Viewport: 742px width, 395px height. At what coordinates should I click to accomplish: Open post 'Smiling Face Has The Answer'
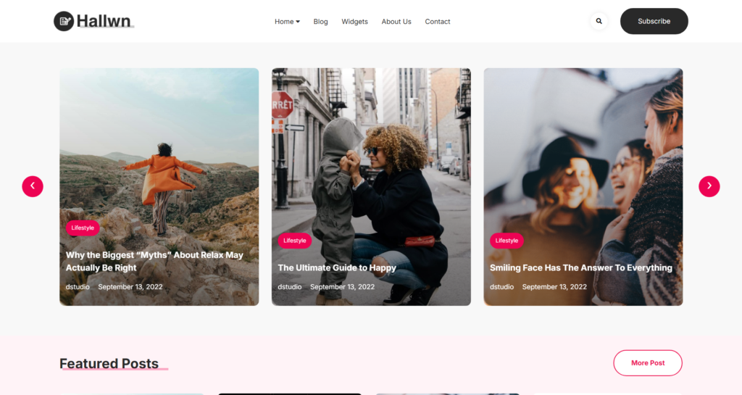click(x=581, y=267)
